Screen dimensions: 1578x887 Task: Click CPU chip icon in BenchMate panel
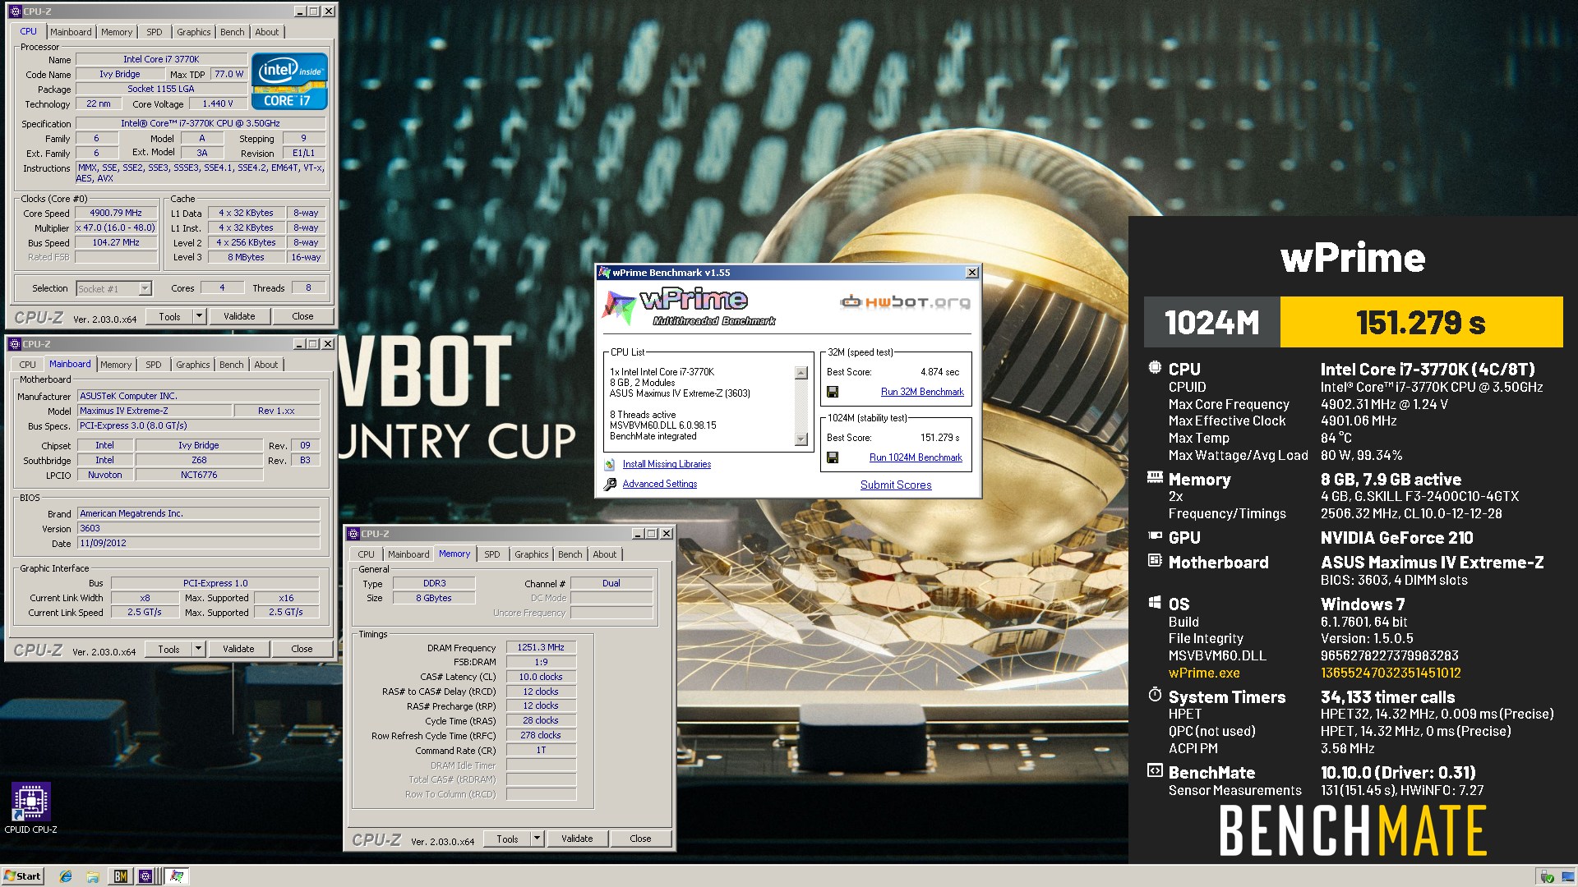1155,368
